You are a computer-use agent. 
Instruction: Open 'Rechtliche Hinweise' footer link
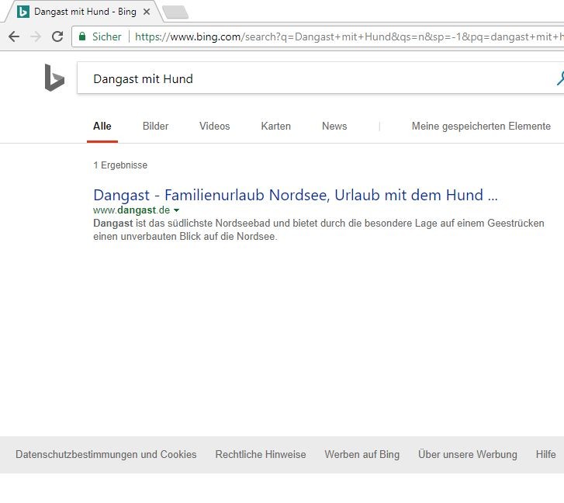(x=261, y=454)
